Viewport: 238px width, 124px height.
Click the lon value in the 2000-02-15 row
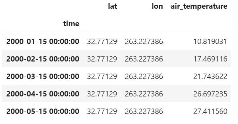[144, 59]
